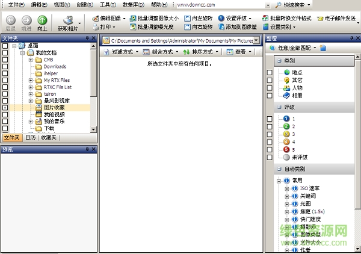
Task: Click the filter funnel icon (过滤方式)
Action: pos(106,52)
